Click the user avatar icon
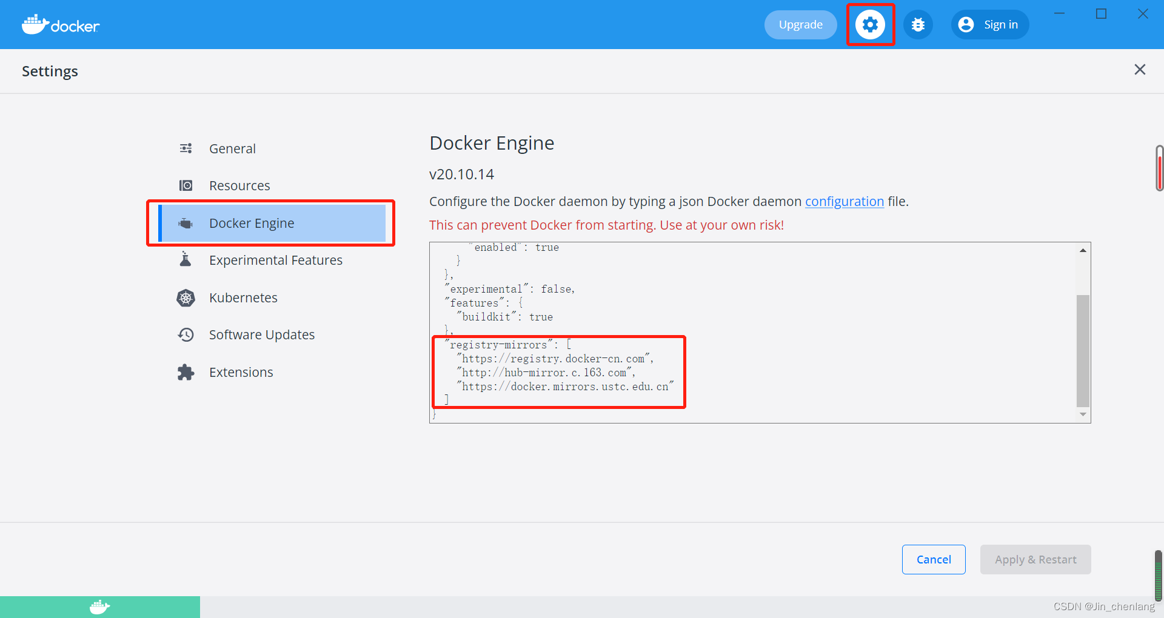The image size is (1164, 618). pos(966,25)
